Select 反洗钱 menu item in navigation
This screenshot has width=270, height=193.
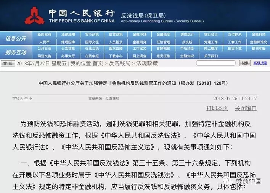point(187,42)
